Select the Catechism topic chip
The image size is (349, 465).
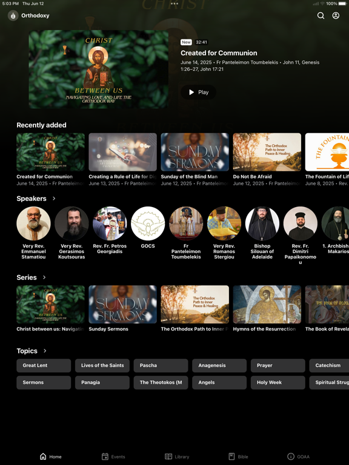(x=329, y=366)
